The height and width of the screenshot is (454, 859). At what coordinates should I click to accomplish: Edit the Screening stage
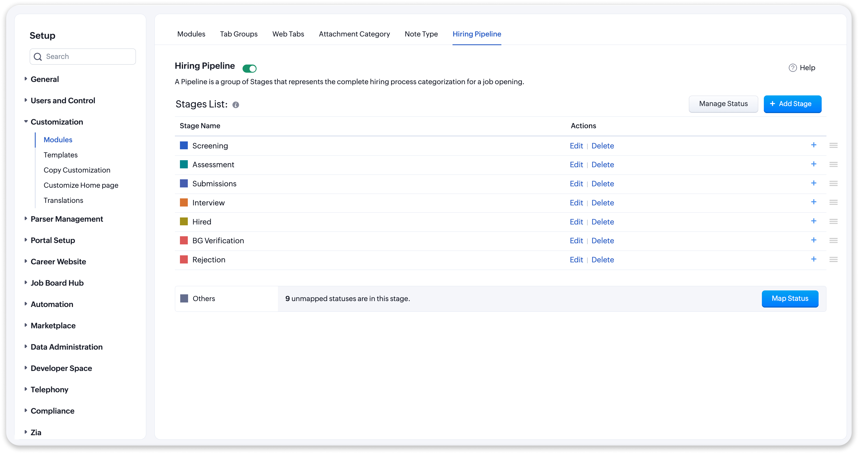pyautogui.click(x=576, y=146)
